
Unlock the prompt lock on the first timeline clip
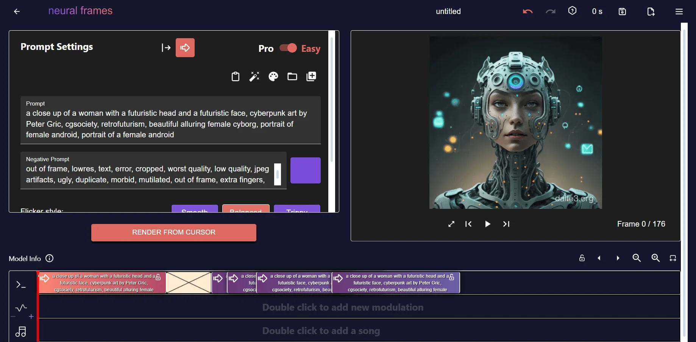(158, 277)
